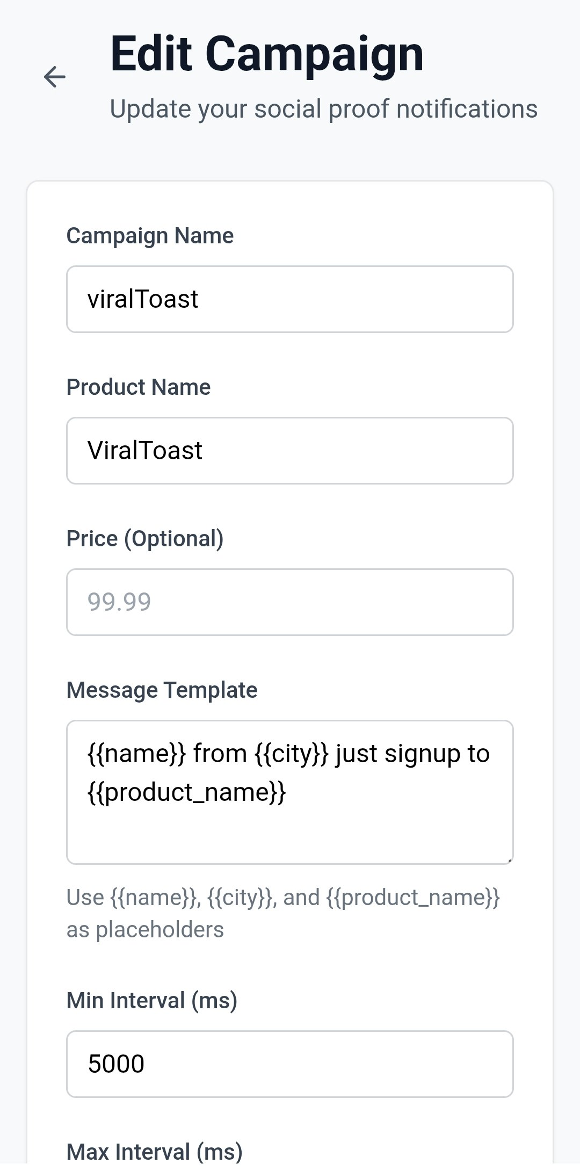Focus the Campaign Name input containing viralToast
This screenshot has height=1171, width=580.
pos(290,299)
